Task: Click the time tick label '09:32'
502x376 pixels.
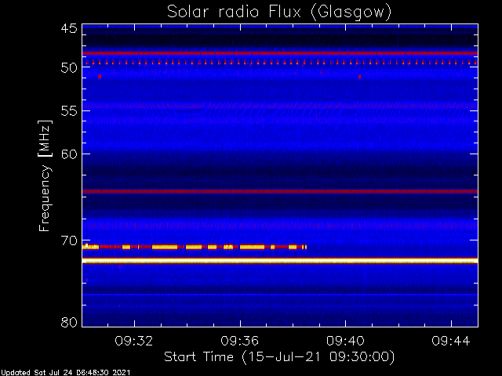Action: coord(134,341)
